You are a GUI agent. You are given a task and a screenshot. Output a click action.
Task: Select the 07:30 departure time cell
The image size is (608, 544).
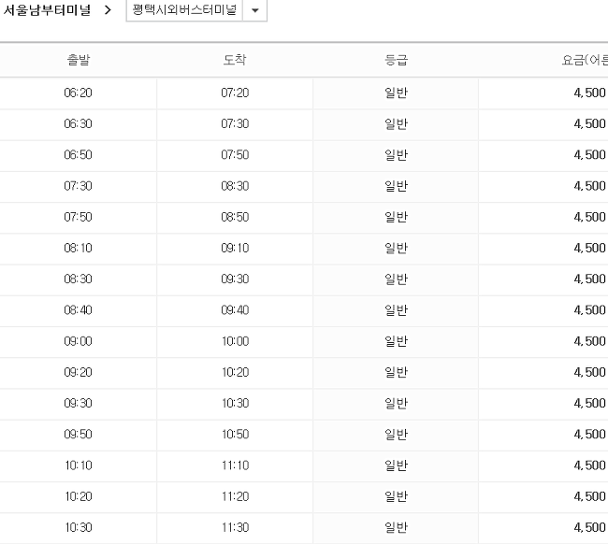[78, 186]
